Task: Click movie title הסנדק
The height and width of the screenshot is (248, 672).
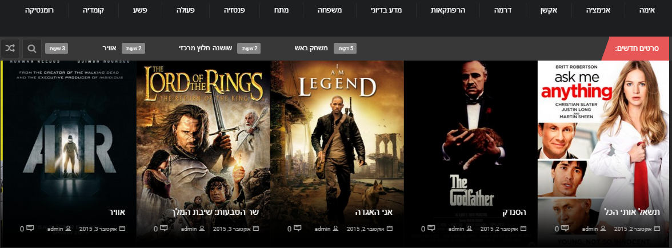Action: pos(514,212)
